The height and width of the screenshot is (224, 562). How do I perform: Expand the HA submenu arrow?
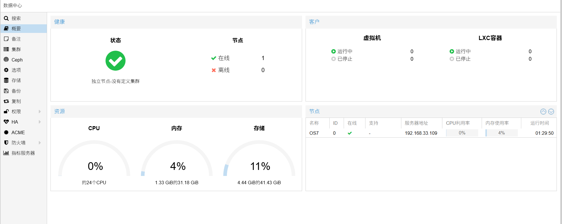[40, 122]
